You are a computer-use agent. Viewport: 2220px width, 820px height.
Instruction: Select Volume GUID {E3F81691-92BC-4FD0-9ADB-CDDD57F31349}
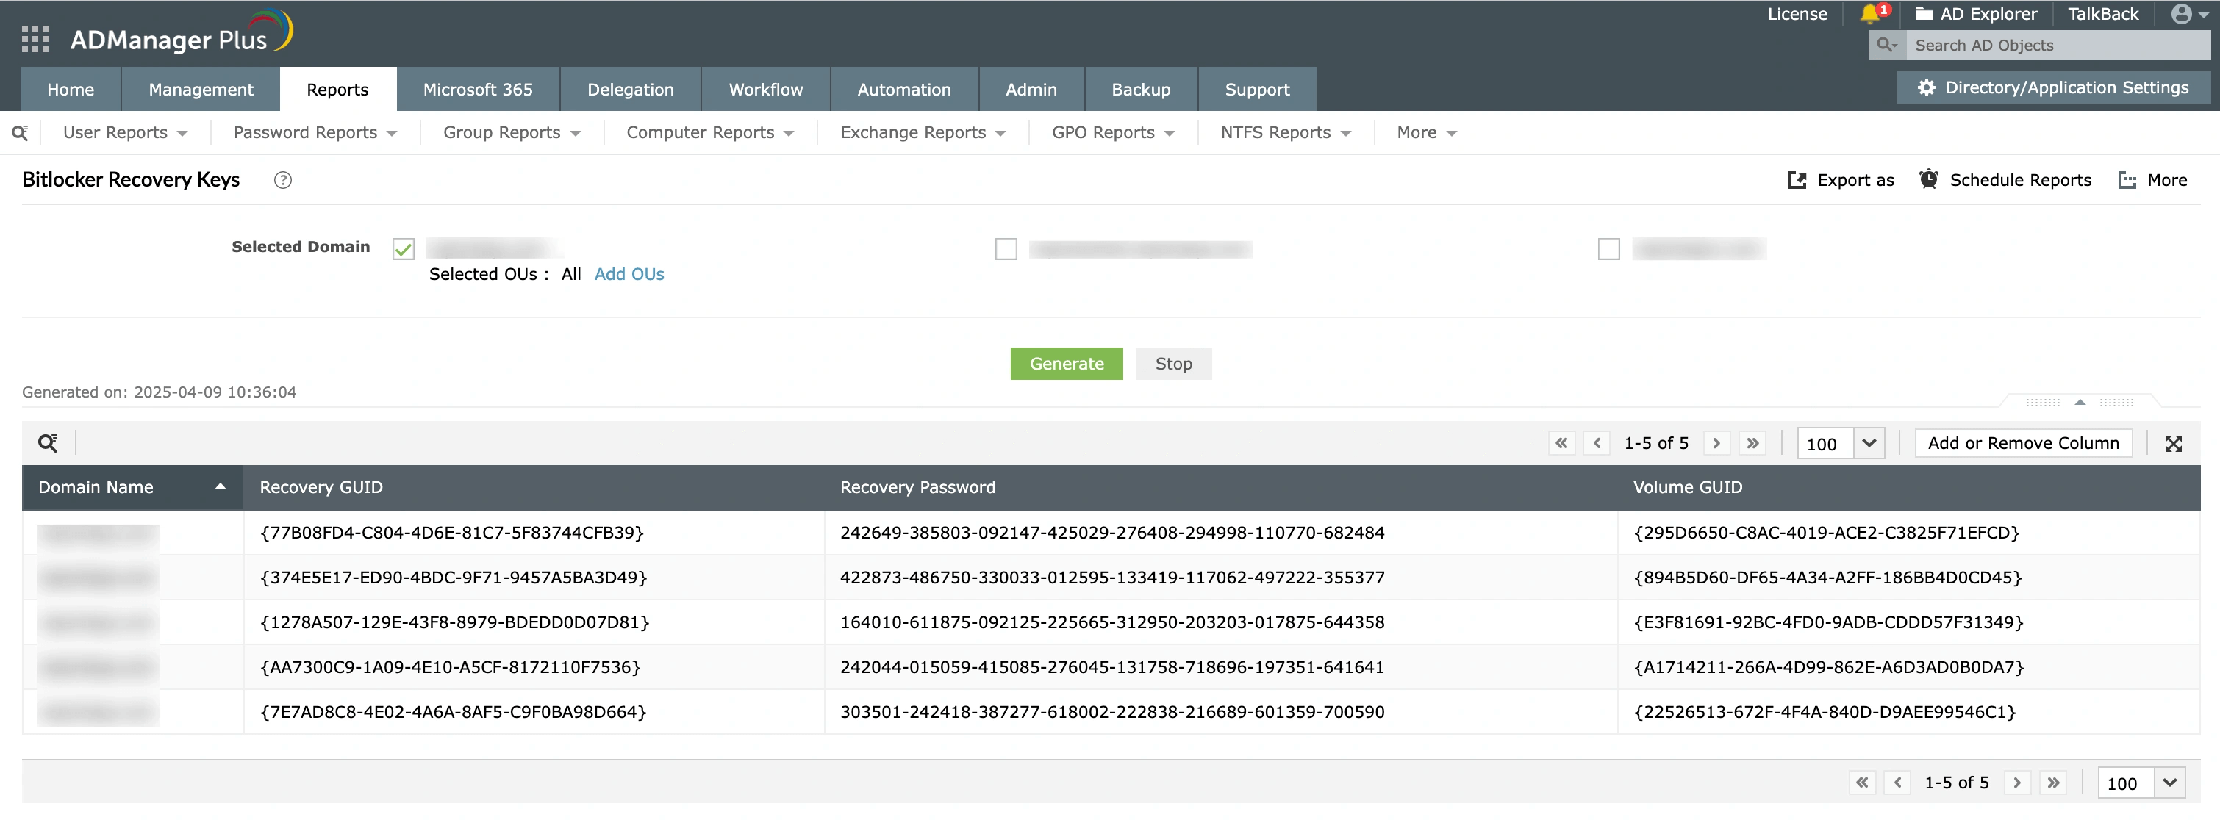(1828, 622)
